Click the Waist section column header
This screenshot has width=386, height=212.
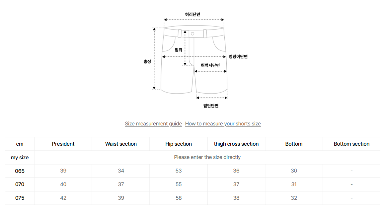tap(121, 144)
